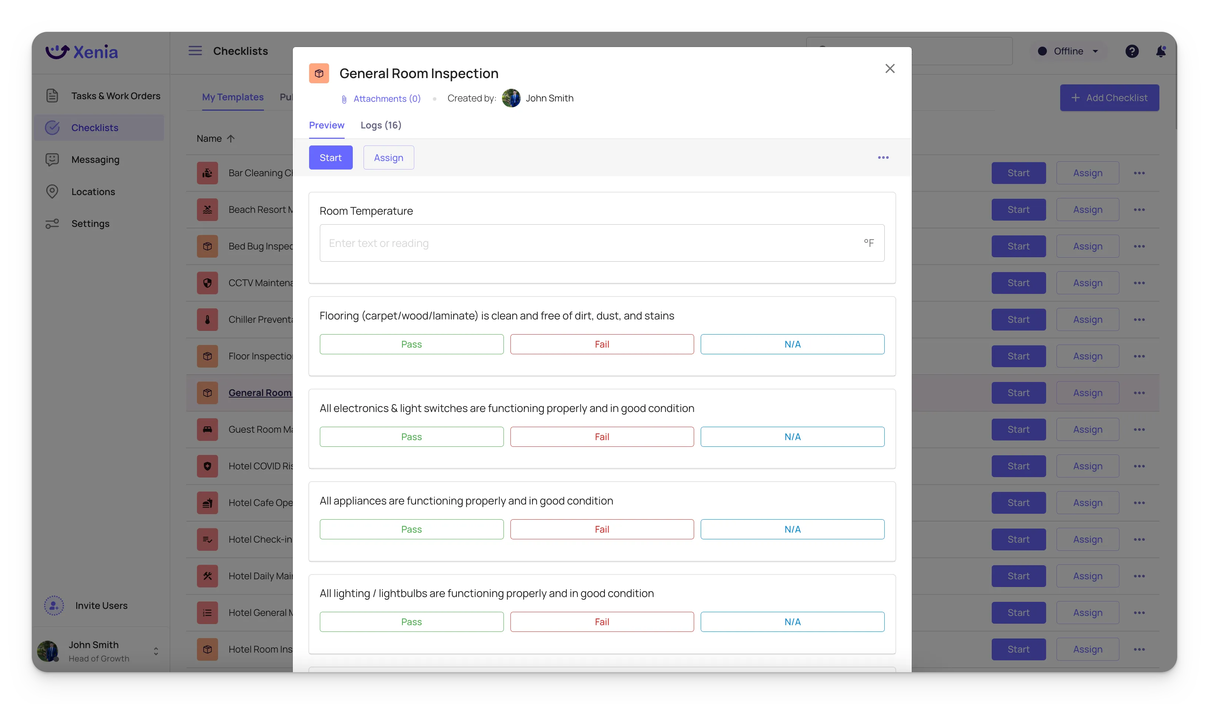Click the Add Checklist button top right
This screenshot has width=1209, height=704.
pos(1109,97)
